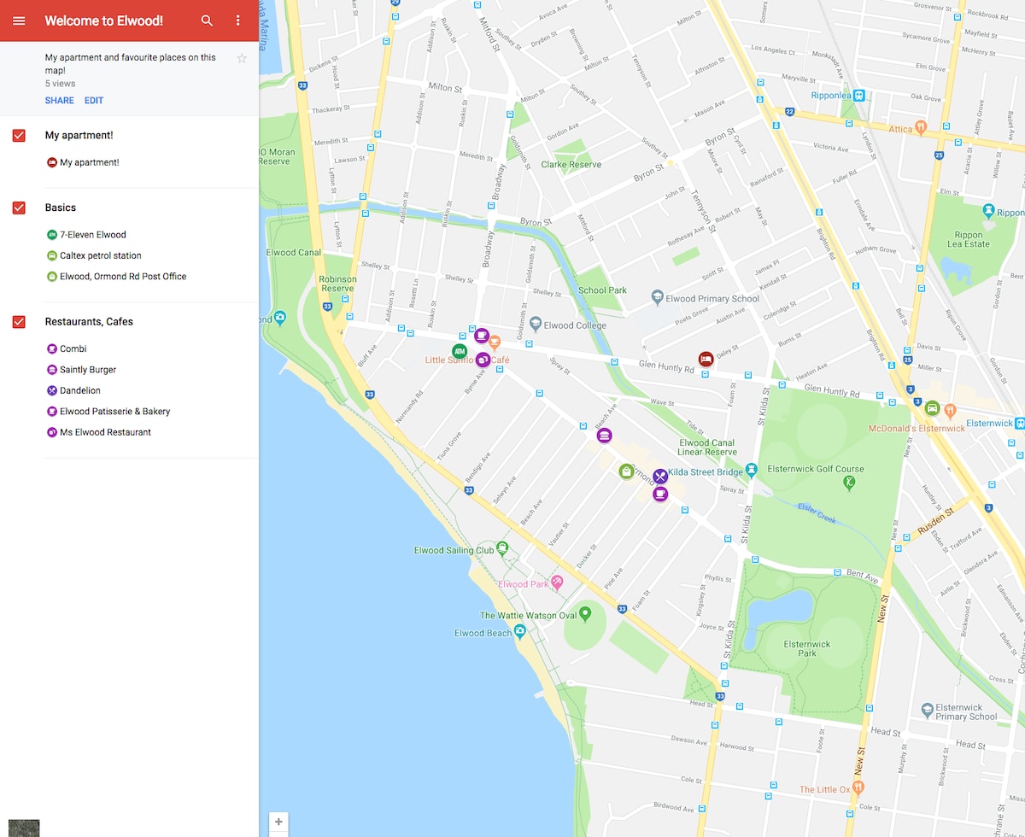Click green petrol marker near McDonald's Elsternwick
Image resolution: width=1025 pixels, height=837 pixels.
pos(933,407)
